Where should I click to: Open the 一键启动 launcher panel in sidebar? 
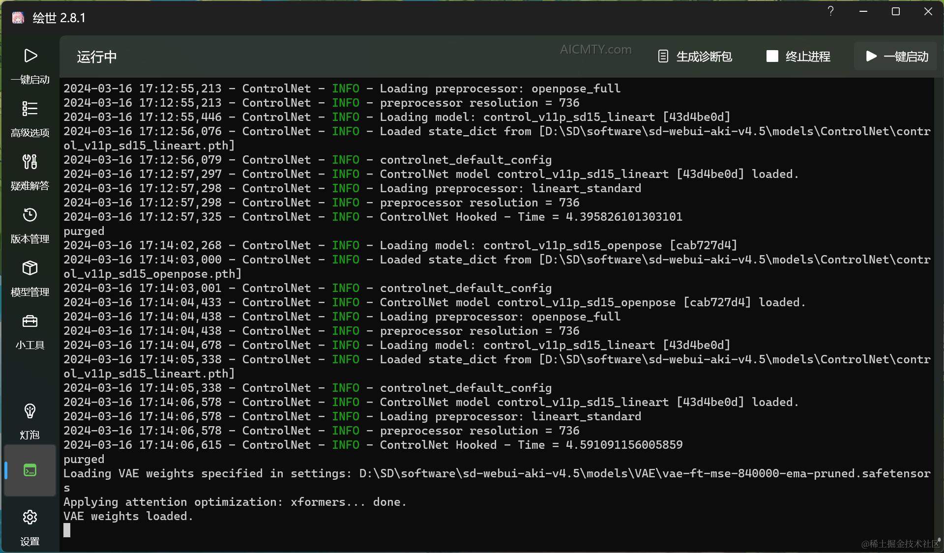click(30, 64)
